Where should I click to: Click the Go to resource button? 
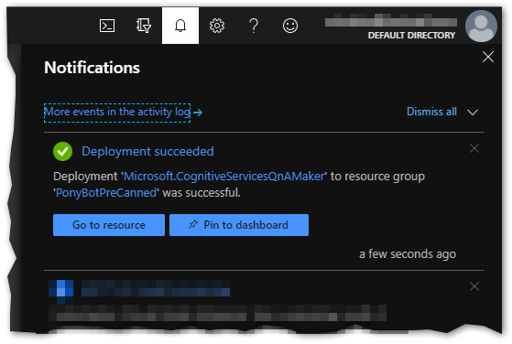(109, 225)
